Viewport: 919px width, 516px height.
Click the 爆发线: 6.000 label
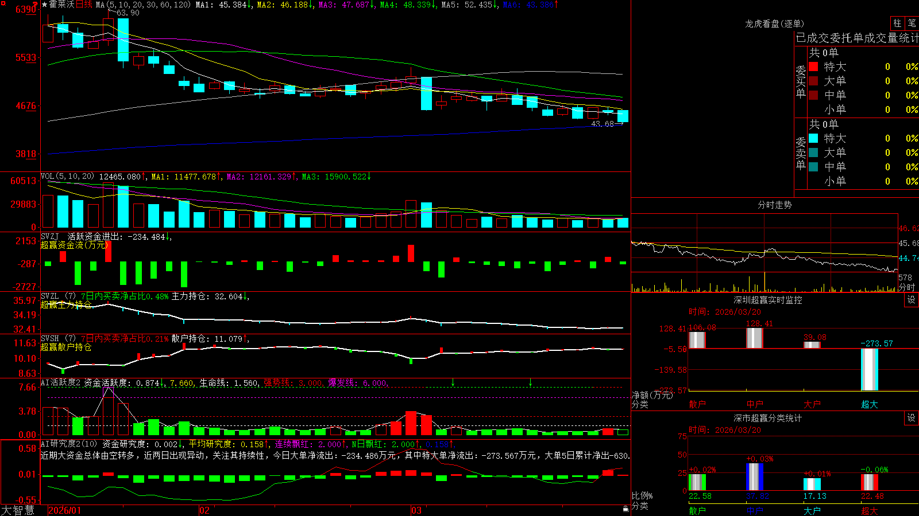(357, 382)
